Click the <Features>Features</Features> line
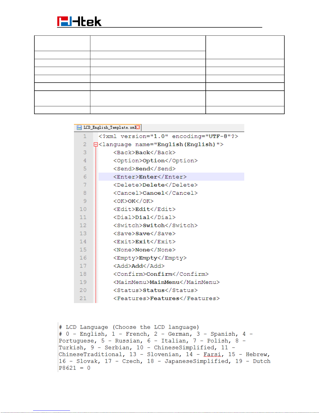This screenshot has width=319, height=413. click(x=166, y=298)
